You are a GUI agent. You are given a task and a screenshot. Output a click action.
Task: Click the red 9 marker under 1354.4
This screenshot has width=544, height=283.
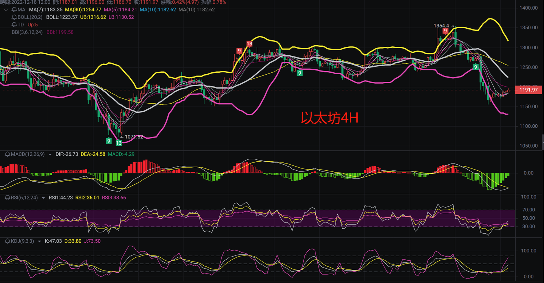446,31
